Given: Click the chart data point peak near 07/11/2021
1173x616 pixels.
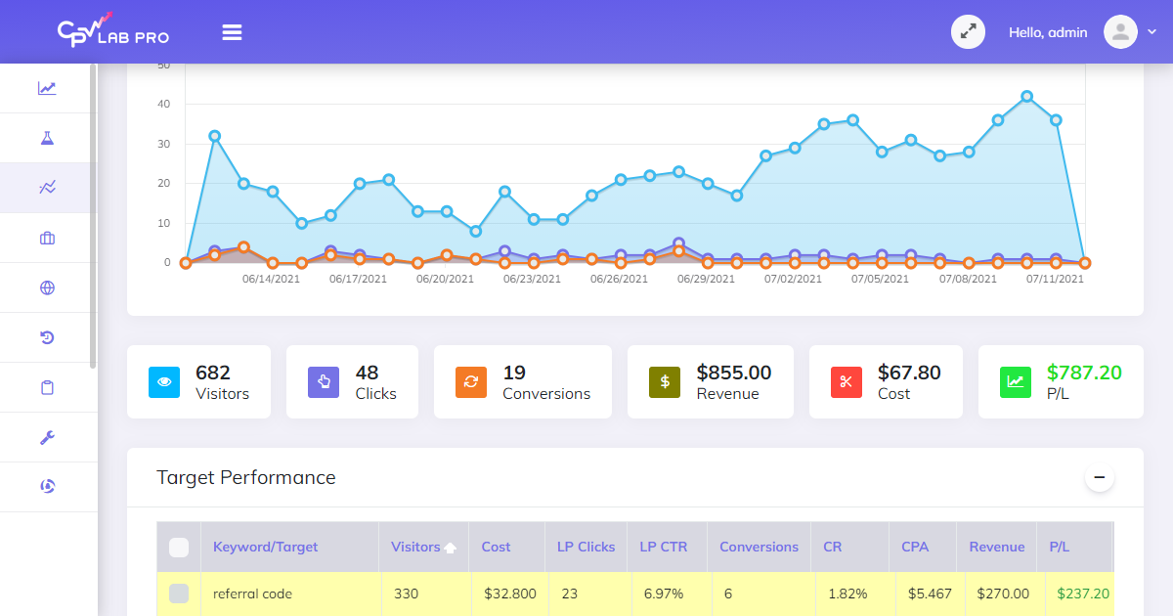Looking at the screenshot, I should click(x=1026, y=97).
